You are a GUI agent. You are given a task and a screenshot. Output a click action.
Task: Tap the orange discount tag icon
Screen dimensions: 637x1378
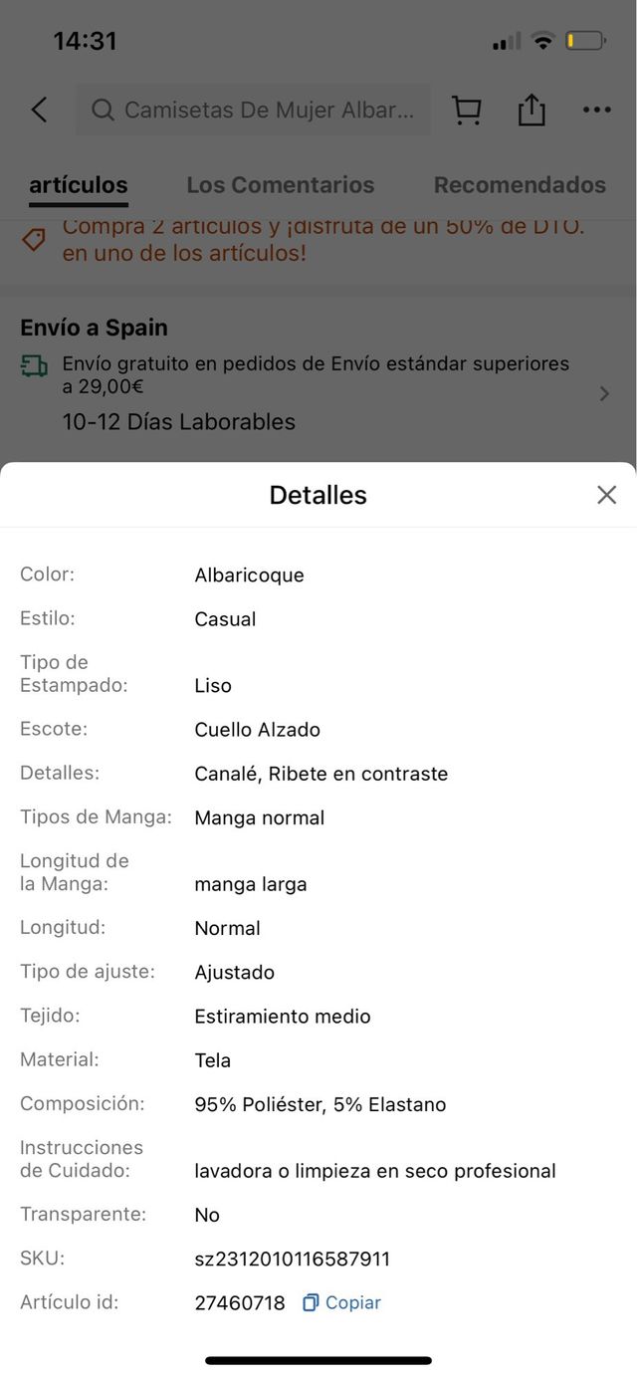[34, 240]
